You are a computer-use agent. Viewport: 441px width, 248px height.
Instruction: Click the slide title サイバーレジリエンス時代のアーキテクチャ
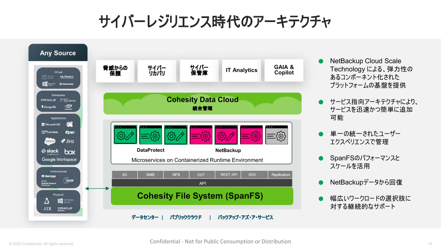click(x=215, y=22)
